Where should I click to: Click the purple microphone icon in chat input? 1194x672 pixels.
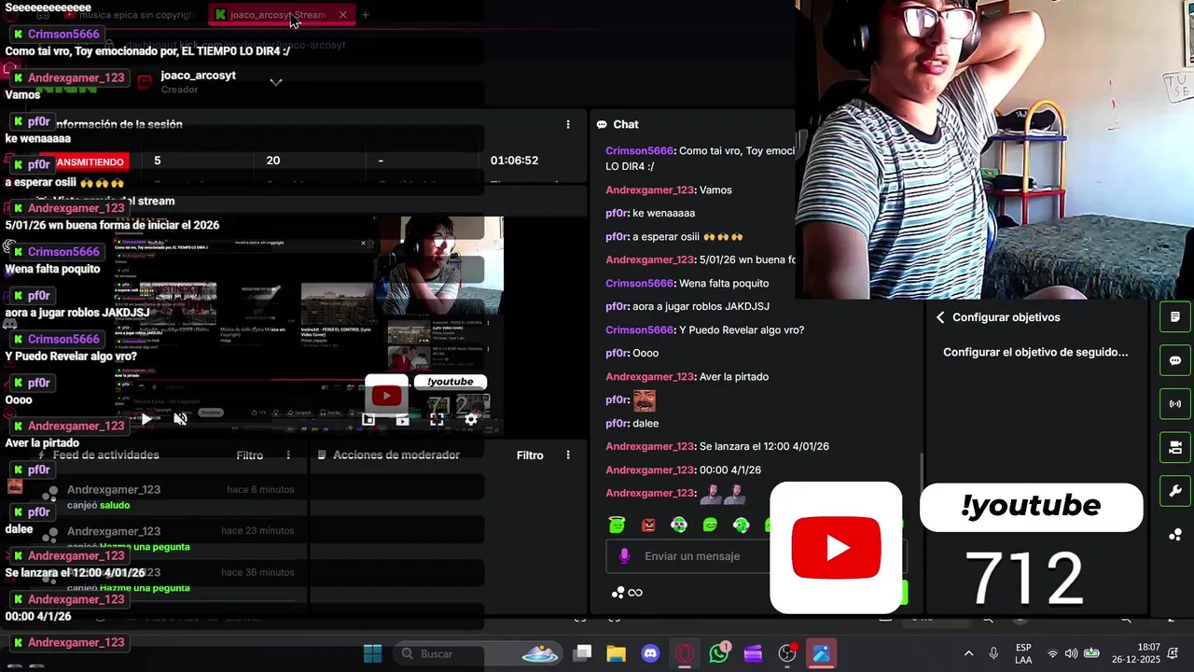click(625, 556)
